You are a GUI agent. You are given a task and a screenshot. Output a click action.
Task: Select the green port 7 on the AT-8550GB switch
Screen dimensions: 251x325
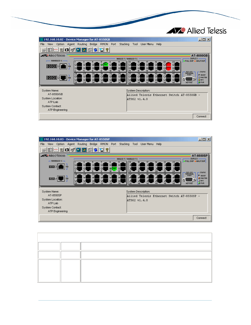pyautogui.click(x=106, y=64)
